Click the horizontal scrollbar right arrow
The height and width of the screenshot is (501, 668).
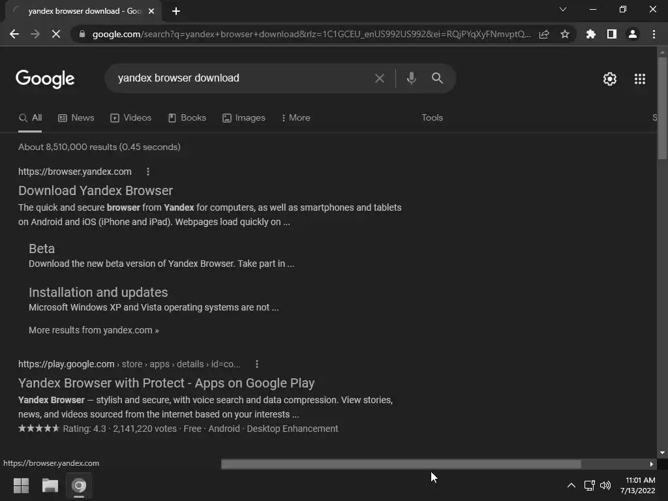[652, 464]
